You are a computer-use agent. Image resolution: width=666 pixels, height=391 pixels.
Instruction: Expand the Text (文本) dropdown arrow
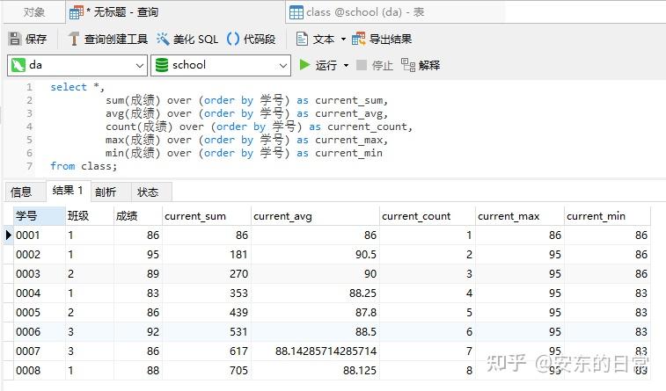click(343, 40)
